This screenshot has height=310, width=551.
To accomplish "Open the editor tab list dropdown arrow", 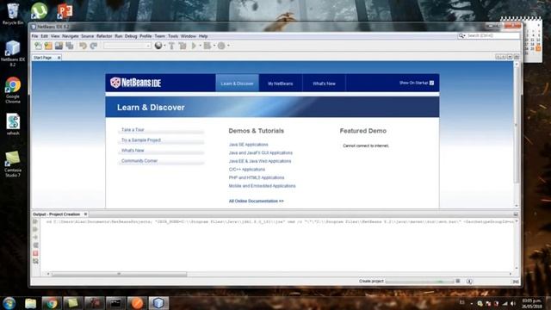I will point(510,57).
